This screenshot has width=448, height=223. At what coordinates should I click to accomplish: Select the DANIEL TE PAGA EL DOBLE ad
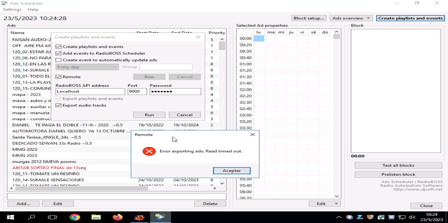pyautogui.click(x=67, y=125)
